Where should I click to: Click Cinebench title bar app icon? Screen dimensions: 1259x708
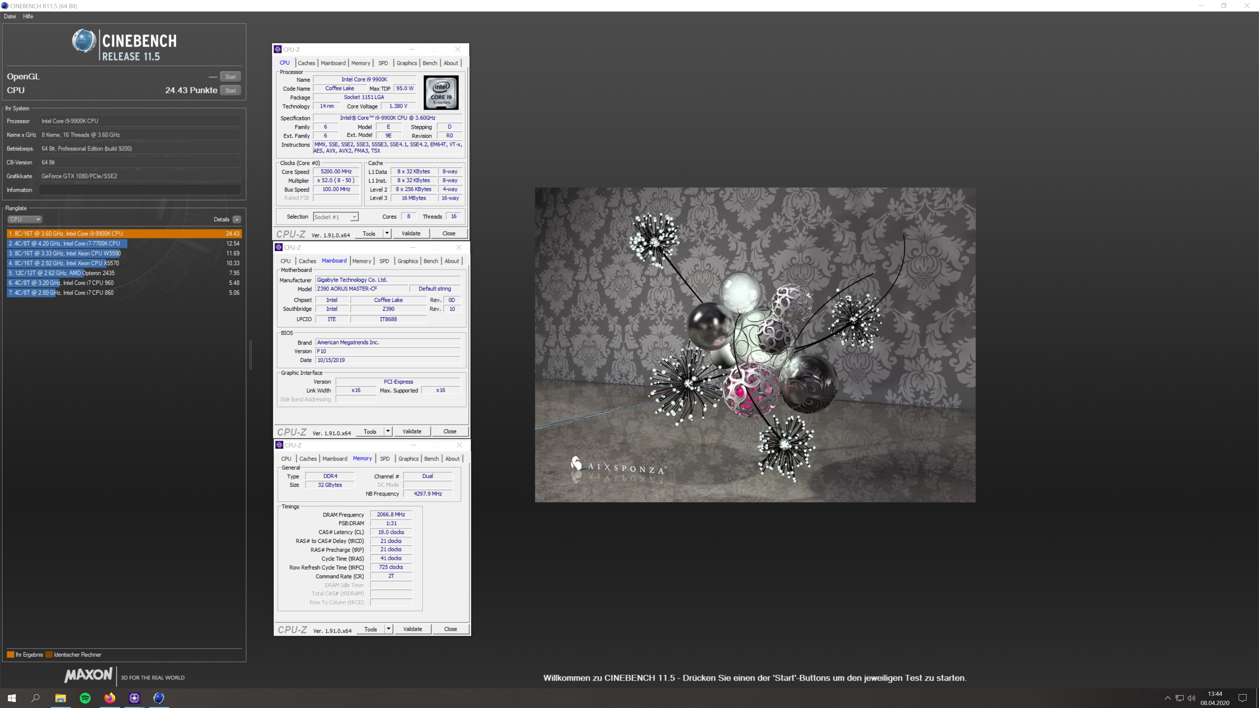pyautogui.click(x=5, y=6)
